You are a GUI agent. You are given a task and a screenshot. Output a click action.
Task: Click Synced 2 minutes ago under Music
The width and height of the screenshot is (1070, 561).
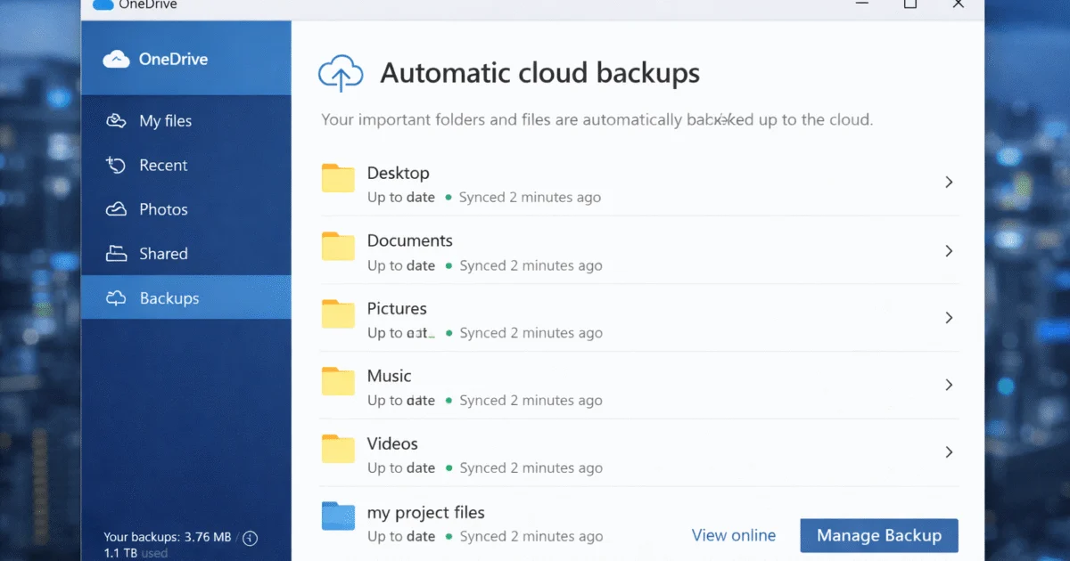(x=531, y=401)
